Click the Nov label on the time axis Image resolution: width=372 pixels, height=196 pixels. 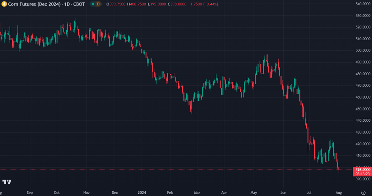pyautogui.click(x=86, y=192)
